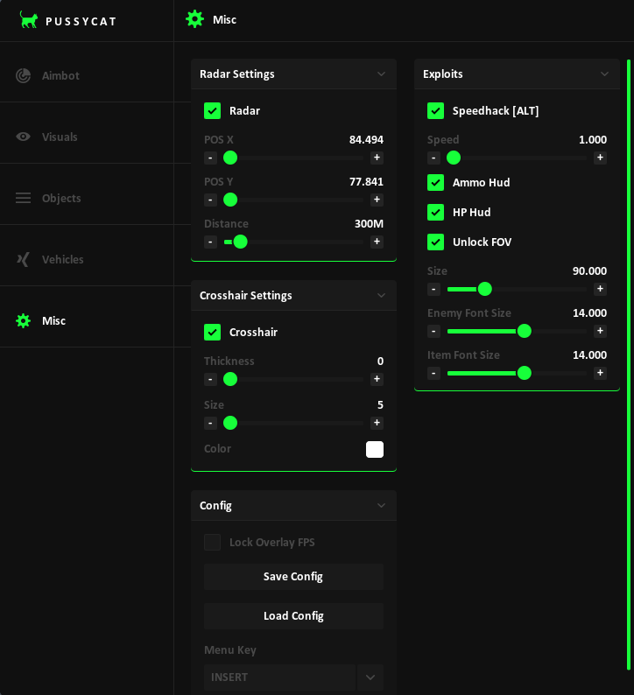Click the Visuals eye icon

click(x=24, y=137)
